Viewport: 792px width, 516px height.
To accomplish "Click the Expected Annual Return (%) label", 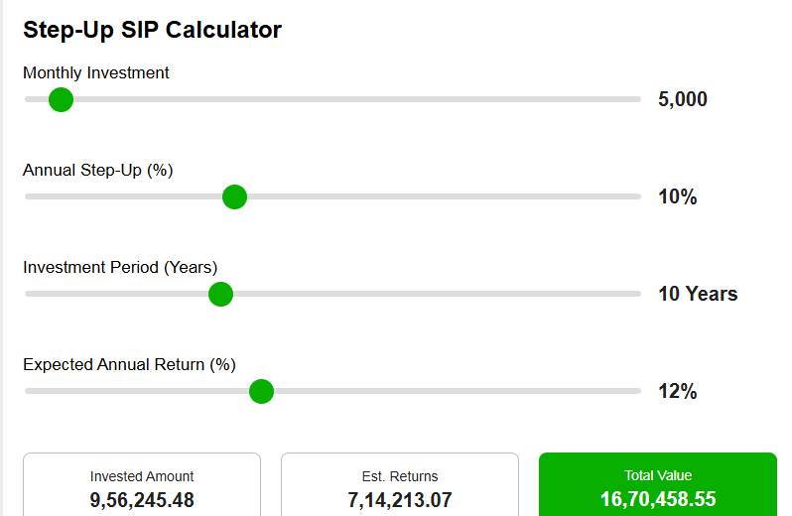I will click(129, 364).
